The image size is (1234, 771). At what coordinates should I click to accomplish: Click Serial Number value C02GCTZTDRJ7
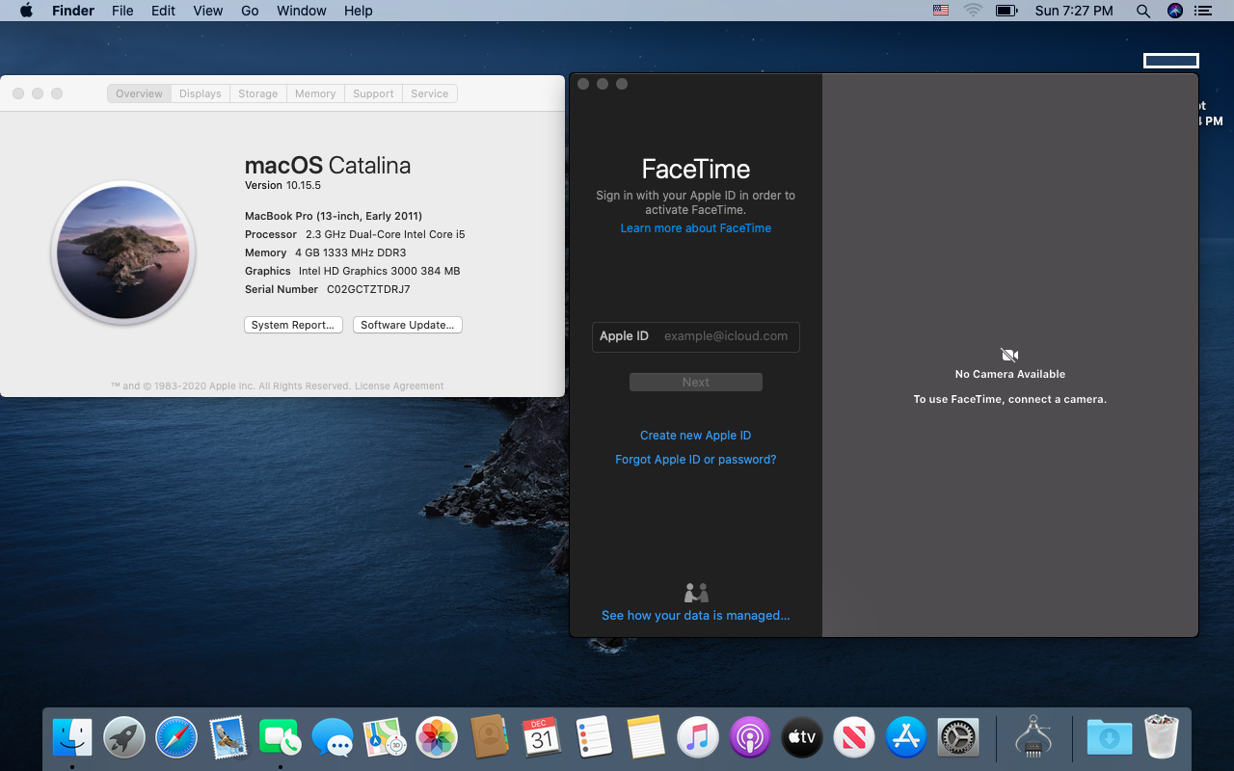[x=368, y=289]
